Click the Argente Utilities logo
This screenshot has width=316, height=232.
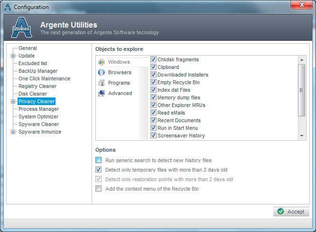(21, 28)
